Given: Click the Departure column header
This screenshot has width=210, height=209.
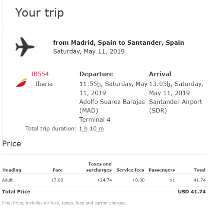Looking at the screenshot, I should pos(96,74).
